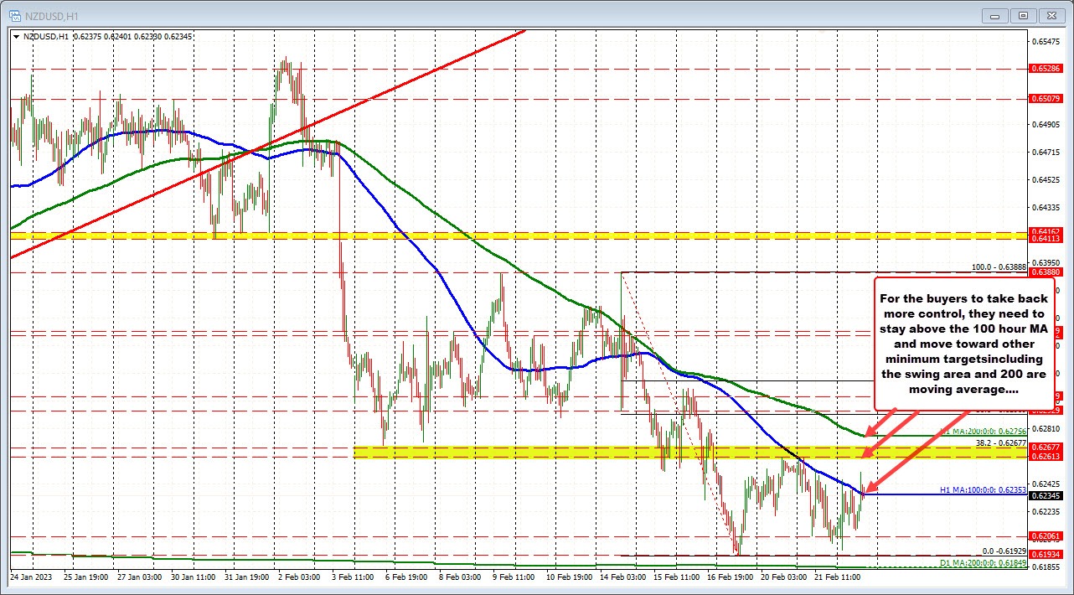Click the 0.63950 price axis value
This screenshot has width=1074, height=595.
(1045, 262)
